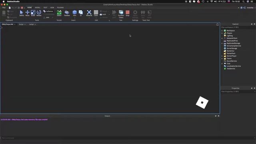Insert a new Part
Image resolution: width=256 pixels, height=144 pixels.
[x=75, y=13]
